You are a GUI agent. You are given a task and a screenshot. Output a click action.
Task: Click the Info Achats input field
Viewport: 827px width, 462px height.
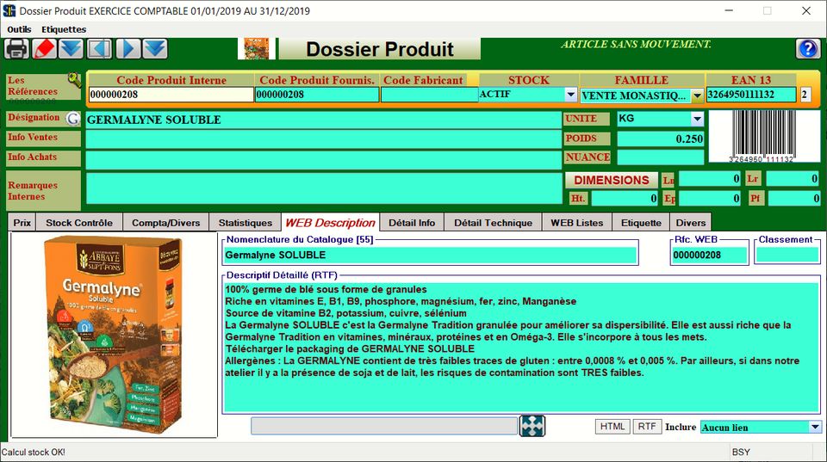coord(323,159)
